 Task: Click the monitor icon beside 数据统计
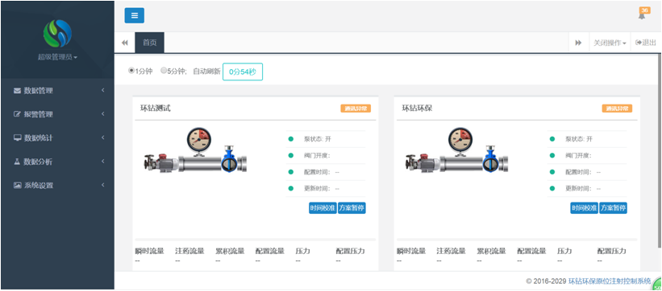[17, 137]
